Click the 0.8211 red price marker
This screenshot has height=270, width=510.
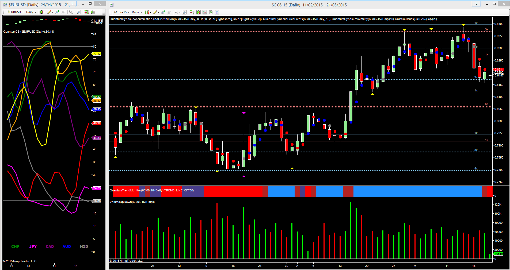pyautogui.click(x=499, y=70)
